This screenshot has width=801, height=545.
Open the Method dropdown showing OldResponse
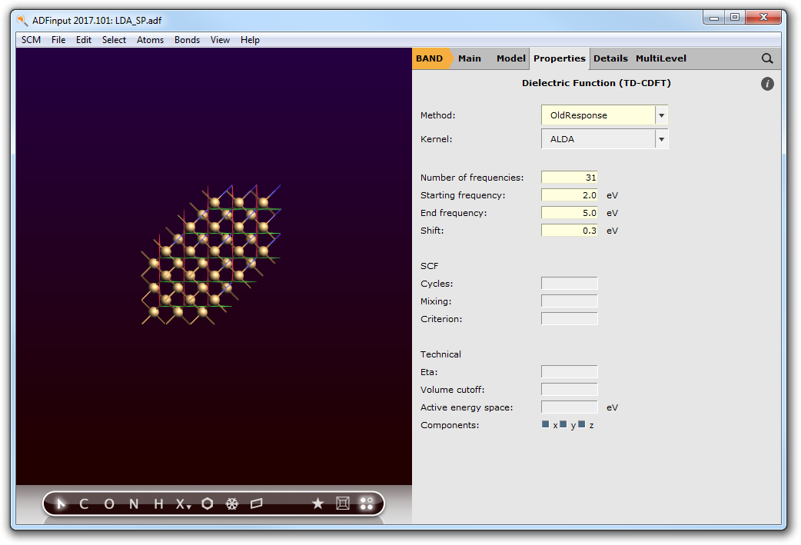604,115
